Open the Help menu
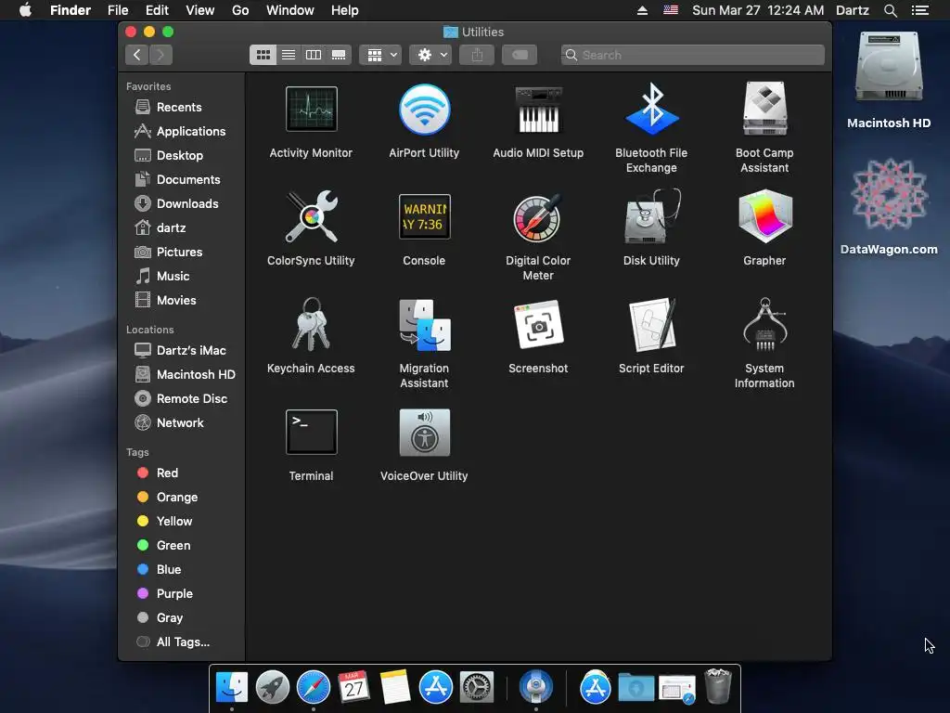Viewport: 950px width, 713px height. [345, 10]
